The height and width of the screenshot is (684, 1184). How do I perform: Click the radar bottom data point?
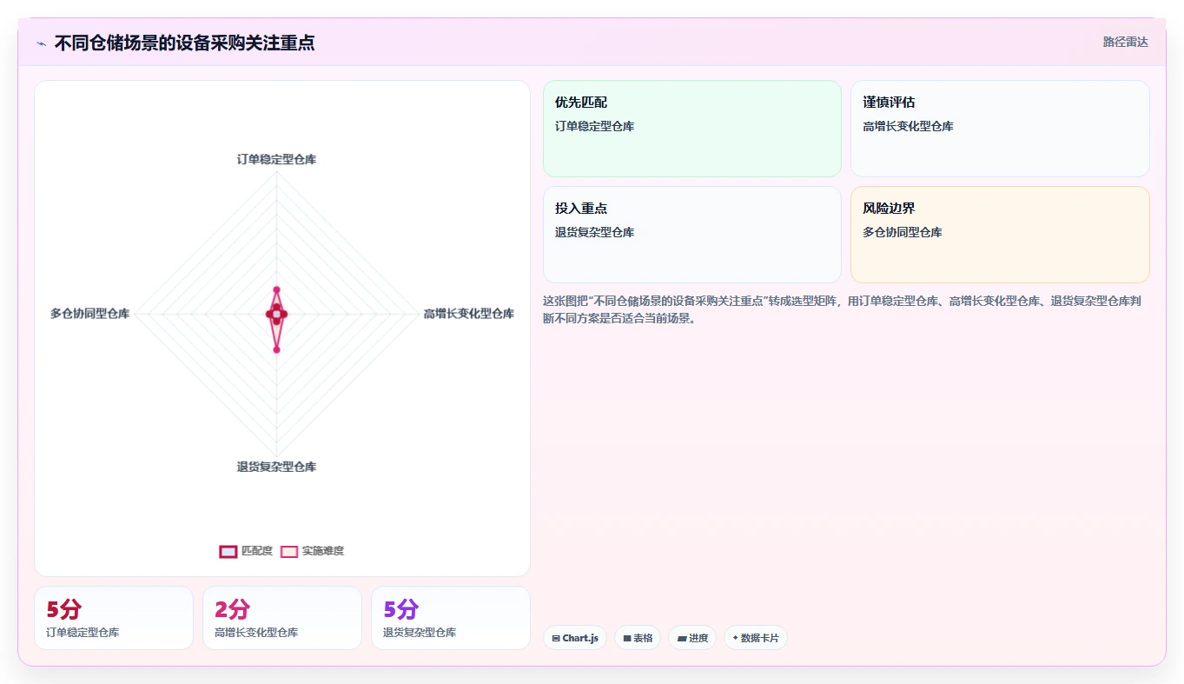pyautogui.click(x=276, y=349)
